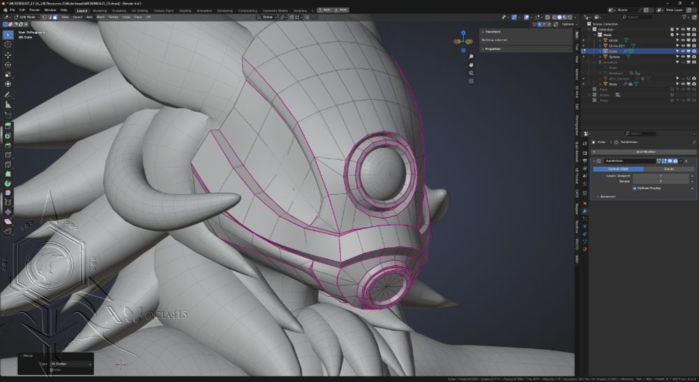699x382 pixels.
Task: Hide the Cube object in viewport
Action: click(682, 51)
